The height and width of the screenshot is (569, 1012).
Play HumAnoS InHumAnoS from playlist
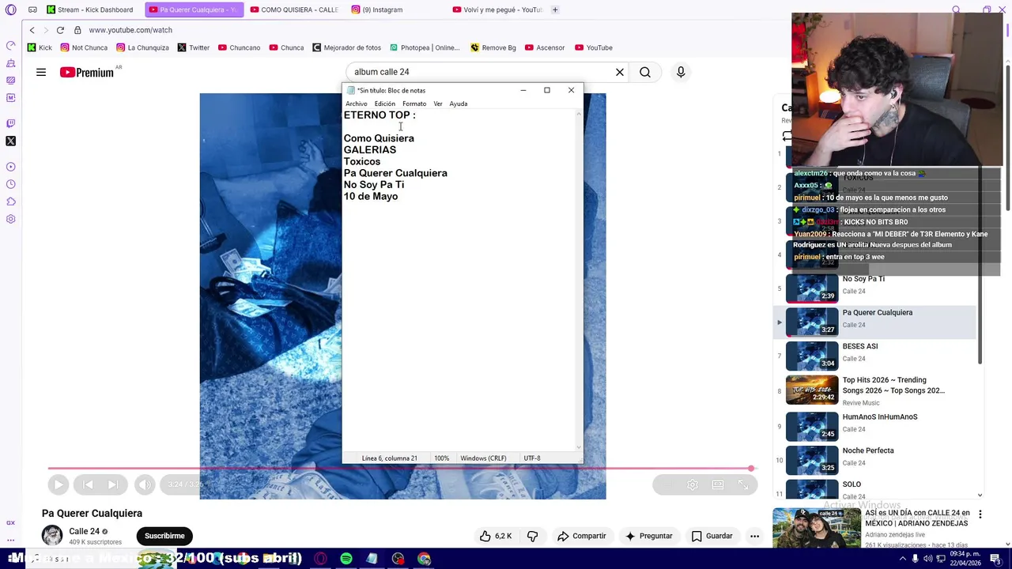(x=876, y=425)
